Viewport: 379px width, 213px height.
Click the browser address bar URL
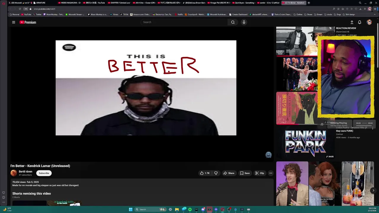[x=44, y=9]
